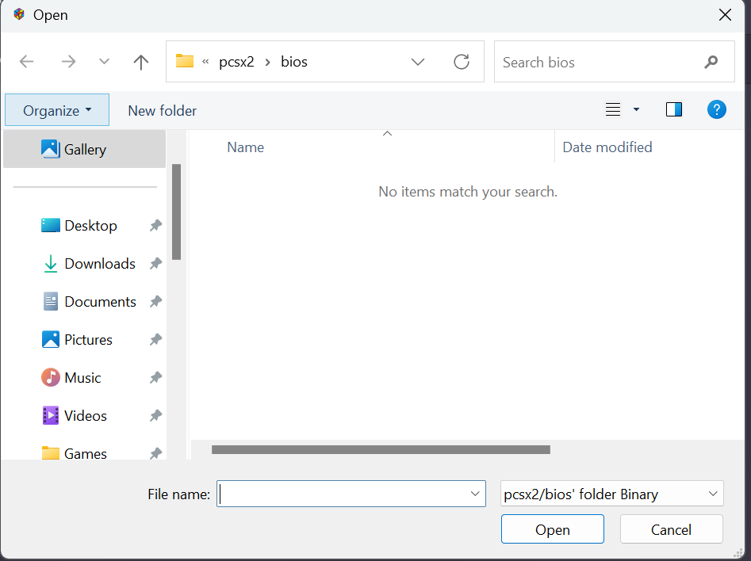Open the File name history dropdown
This screenshot has width=751, height=561.
[475, 494]
